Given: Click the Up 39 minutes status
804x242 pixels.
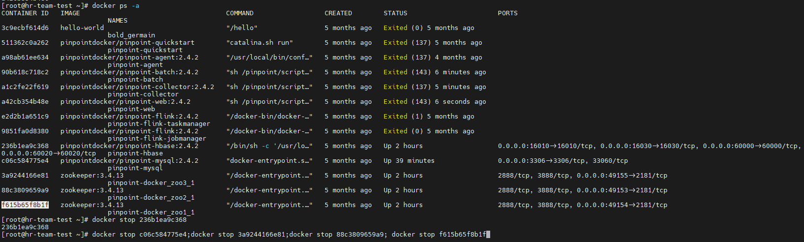Looking at the screenshot, I should click(409, 161).
